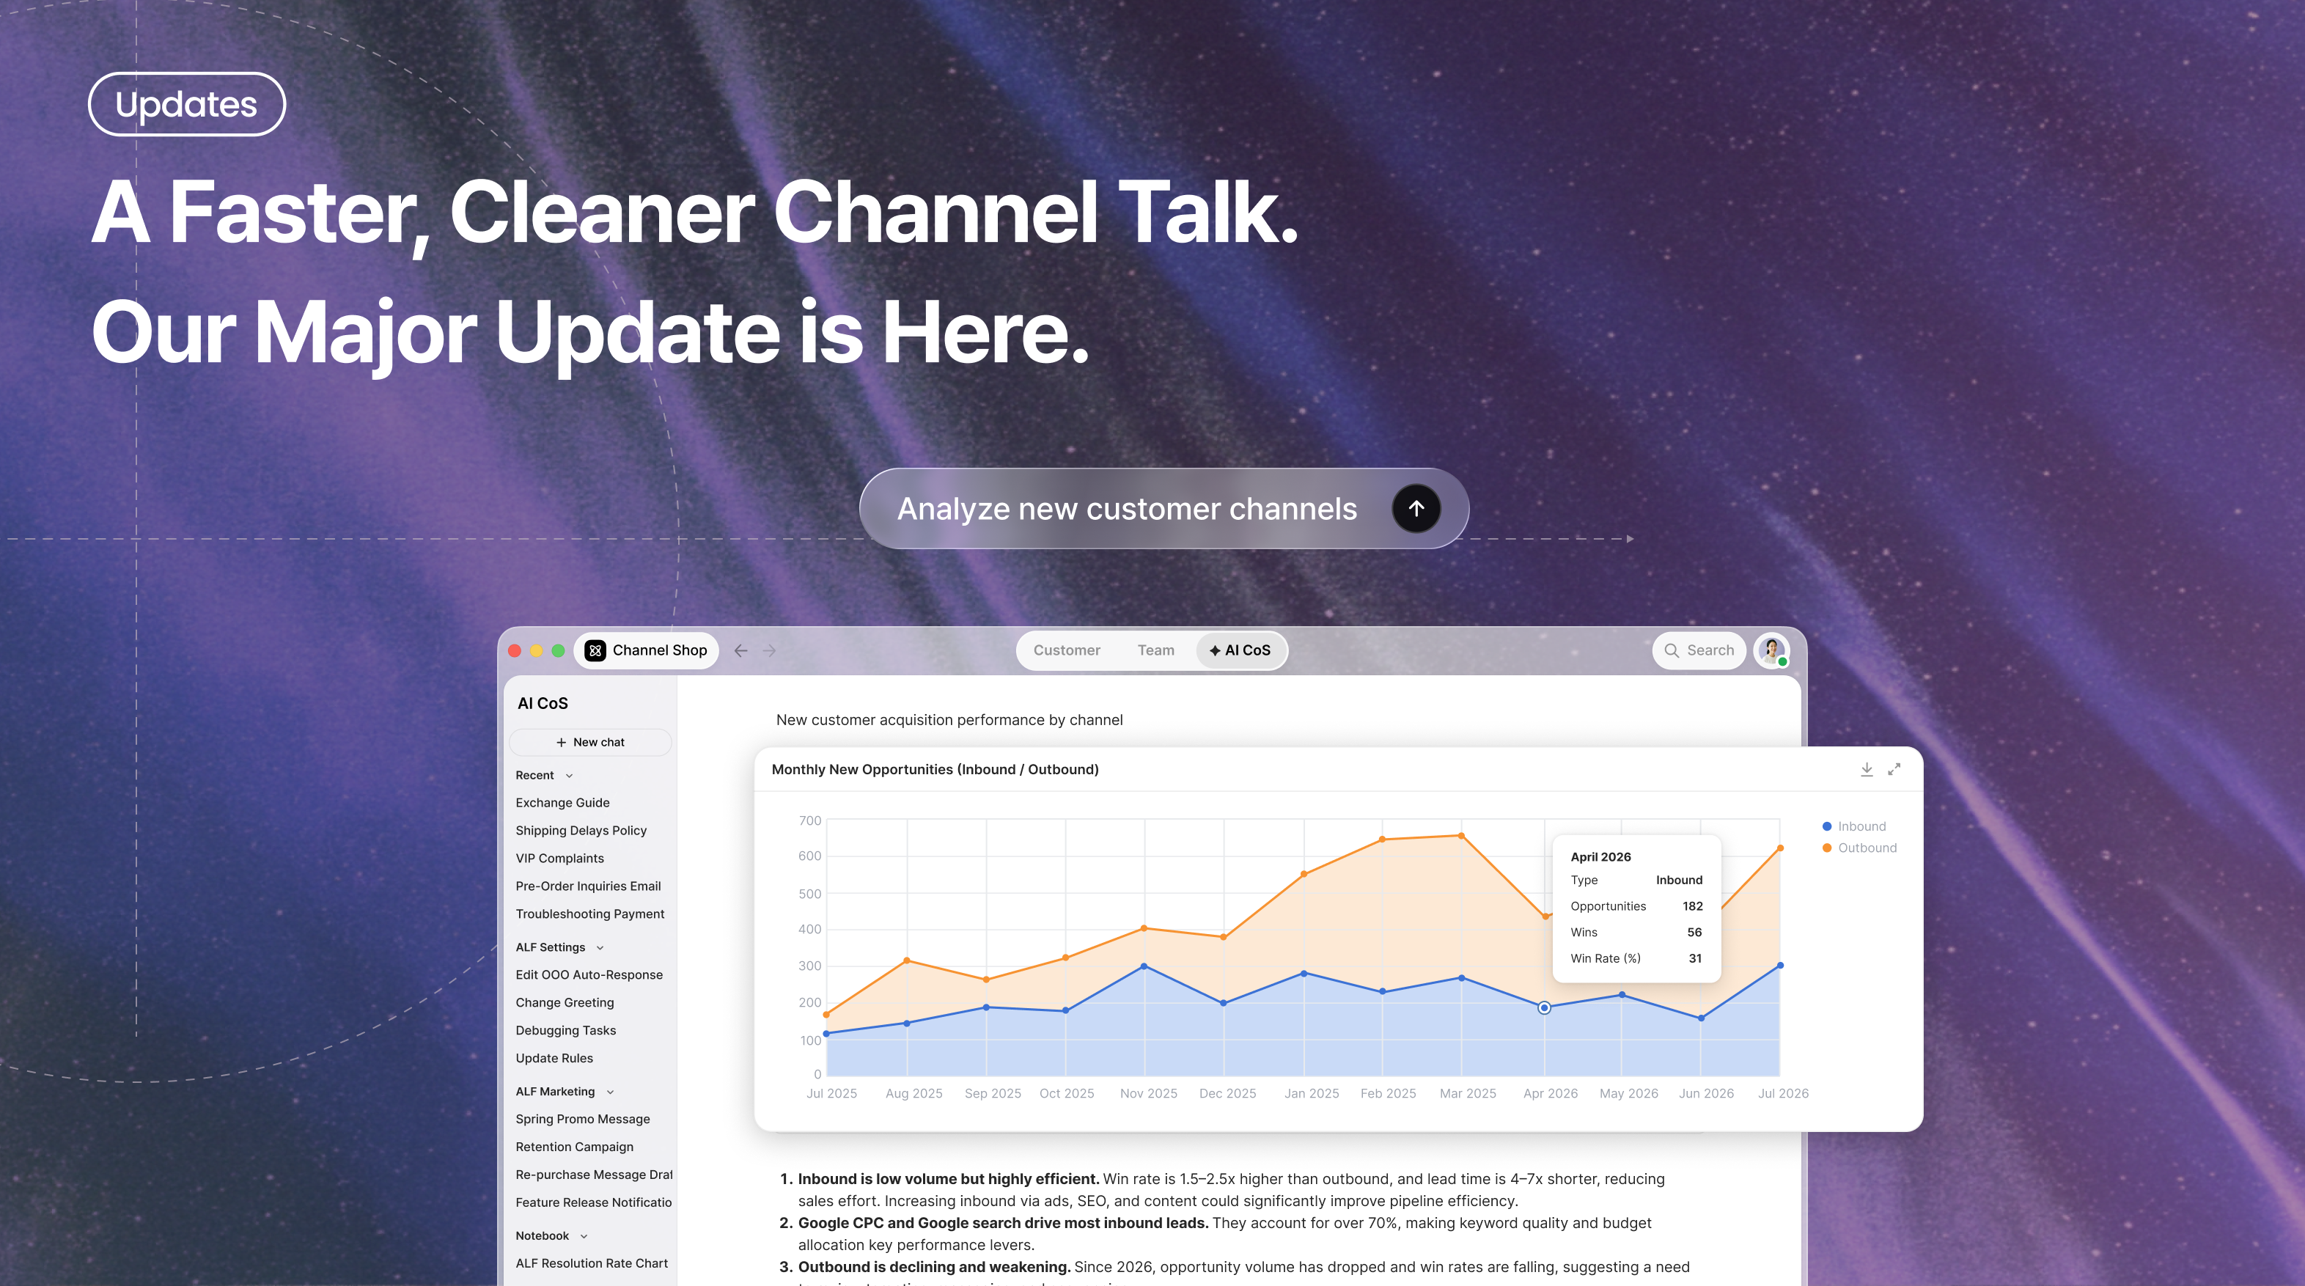This screenshot has width=2305, height=1286.
Task: Collapse the ALF Marketing section
Action: pyautogui.click(x=610, y=1092)
